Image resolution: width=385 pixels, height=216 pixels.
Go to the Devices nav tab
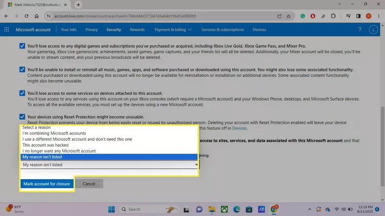click(x=259, y=30)
